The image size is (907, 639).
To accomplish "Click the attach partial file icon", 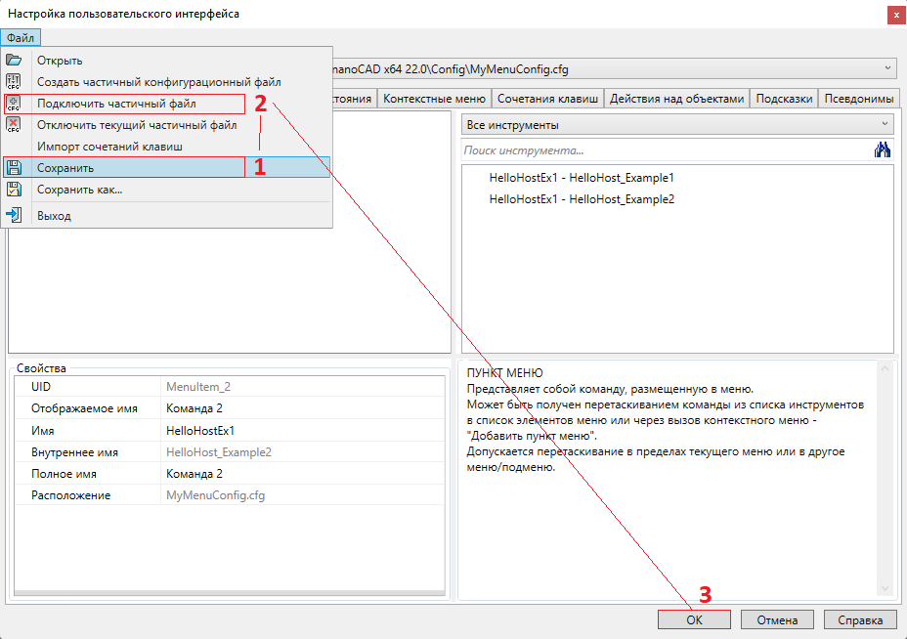I will coord(14,104).
